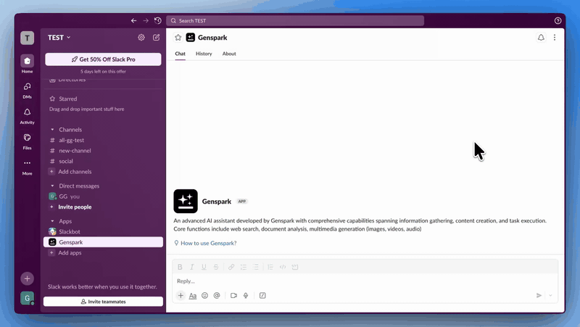Open the emoji picker
Image resolution: width=580 pixels, height=327 pixels.
click(204, 295)
